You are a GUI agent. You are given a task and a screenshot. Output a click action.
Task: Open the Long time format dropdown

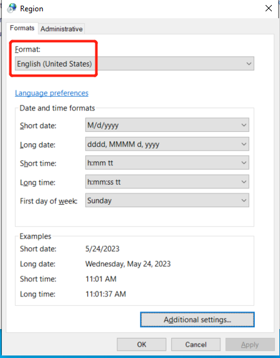pos(167,182)
